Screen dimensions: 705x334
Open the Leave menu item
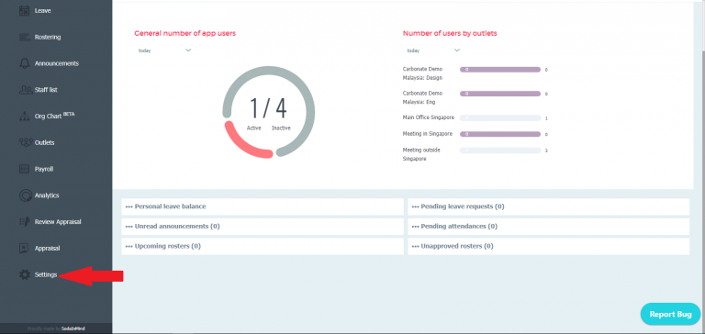43,10
